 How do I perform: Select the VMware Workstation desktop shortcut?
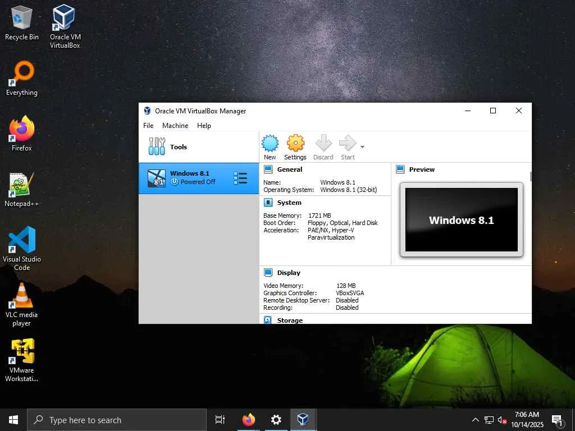pyautogui.click(x=22, y=360)
